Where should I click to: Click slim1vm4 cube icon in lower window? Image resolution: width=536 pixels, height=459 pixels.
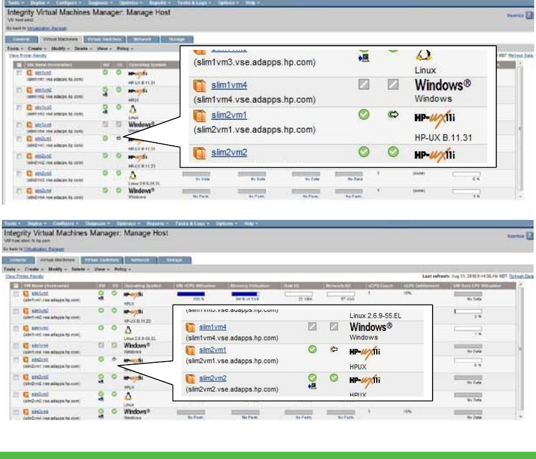coord(26,346)
